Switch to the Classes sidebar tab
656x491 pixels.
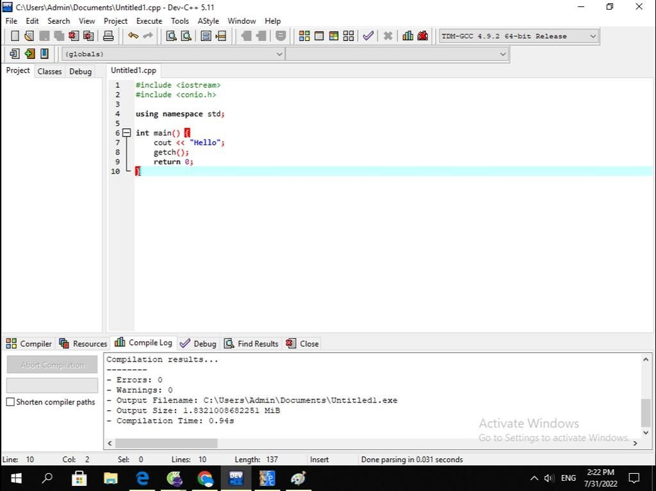tap(49, 71)
